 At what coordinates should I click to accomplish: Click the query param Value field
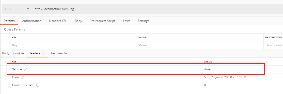click(x=200, y=45)
